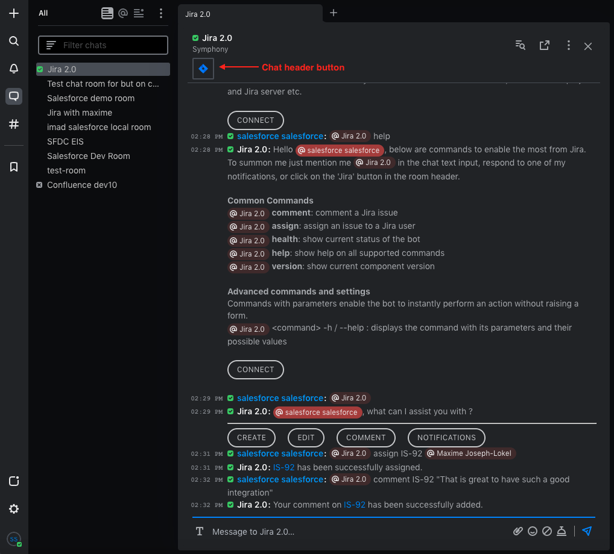Click the All filter label

[43, 13]
